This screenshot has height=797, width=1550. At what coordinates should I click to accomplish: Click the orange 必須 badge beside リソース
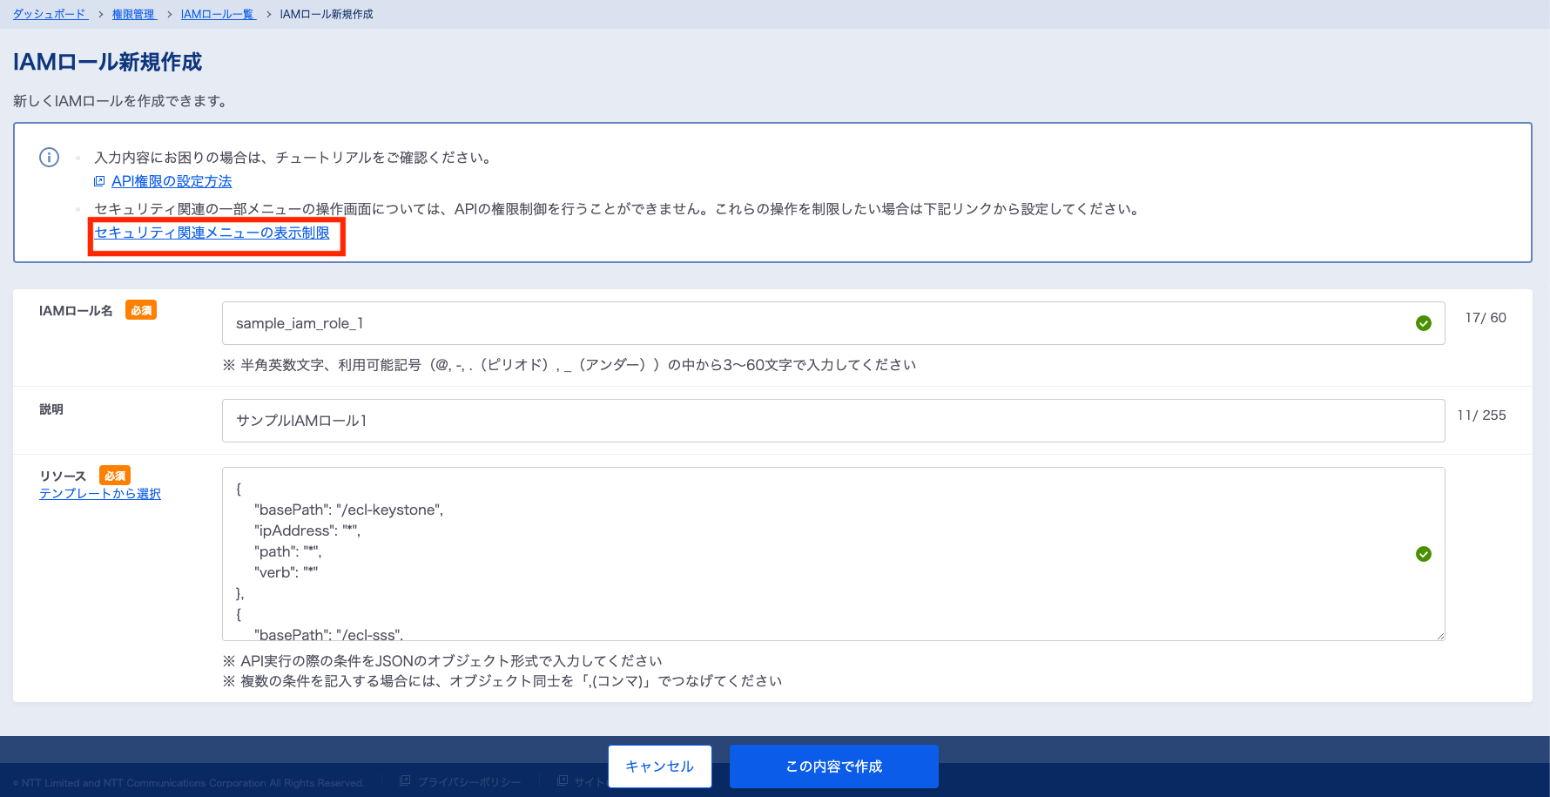click(115, 476)
